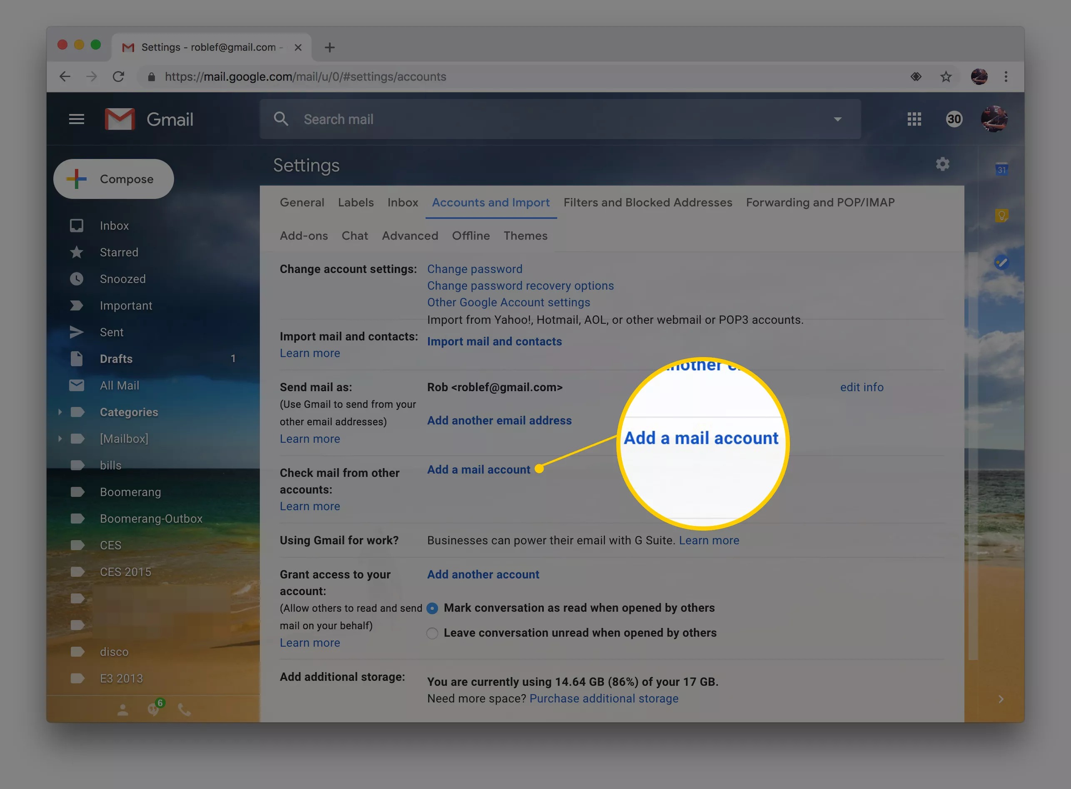
Task: Open Filters and Blocked Addresses tab
Action: coord(648,203)
